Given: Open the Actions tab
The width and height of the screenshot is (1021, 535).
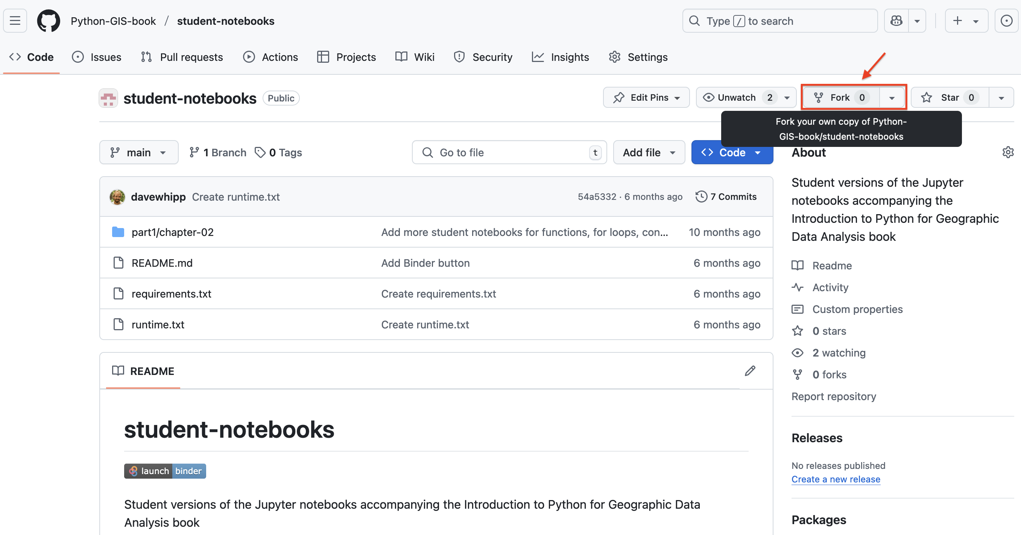Looking at the screenshot, I should 271,57.
